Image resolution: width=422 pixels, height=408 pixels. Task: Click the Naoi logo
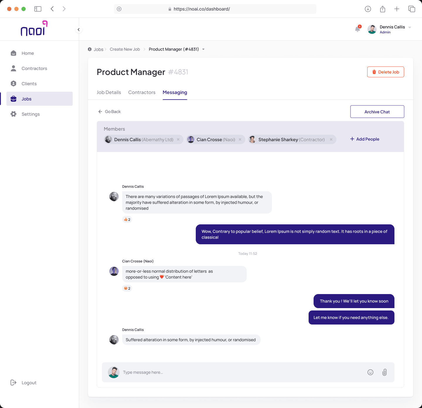click(34, 28)
